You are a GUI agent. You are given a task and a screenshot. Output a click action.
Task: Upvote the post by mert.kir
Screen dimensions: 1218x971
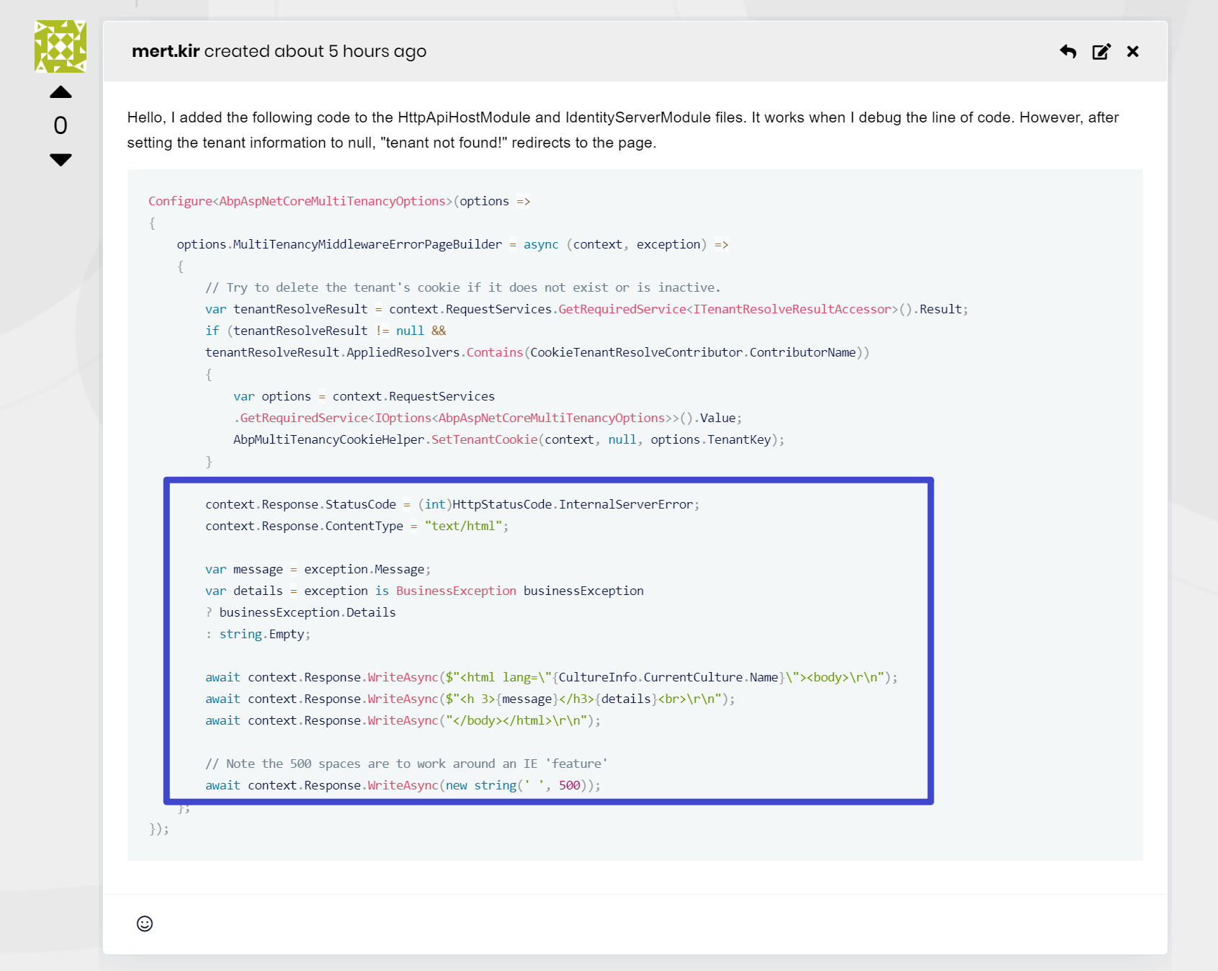click(x=61, y=92)
